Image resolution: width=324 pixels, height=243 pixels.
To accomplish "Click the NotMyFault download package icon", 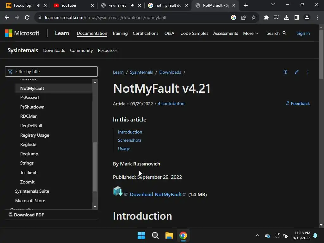I will point(118,191).
